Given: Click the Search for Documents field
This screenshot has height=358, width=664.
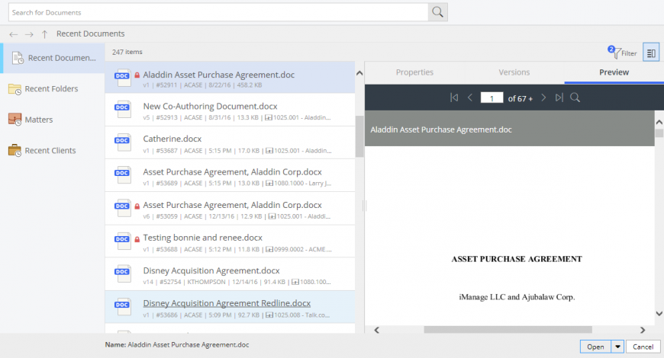Looking at the screenshot, I should pos(218,12).
